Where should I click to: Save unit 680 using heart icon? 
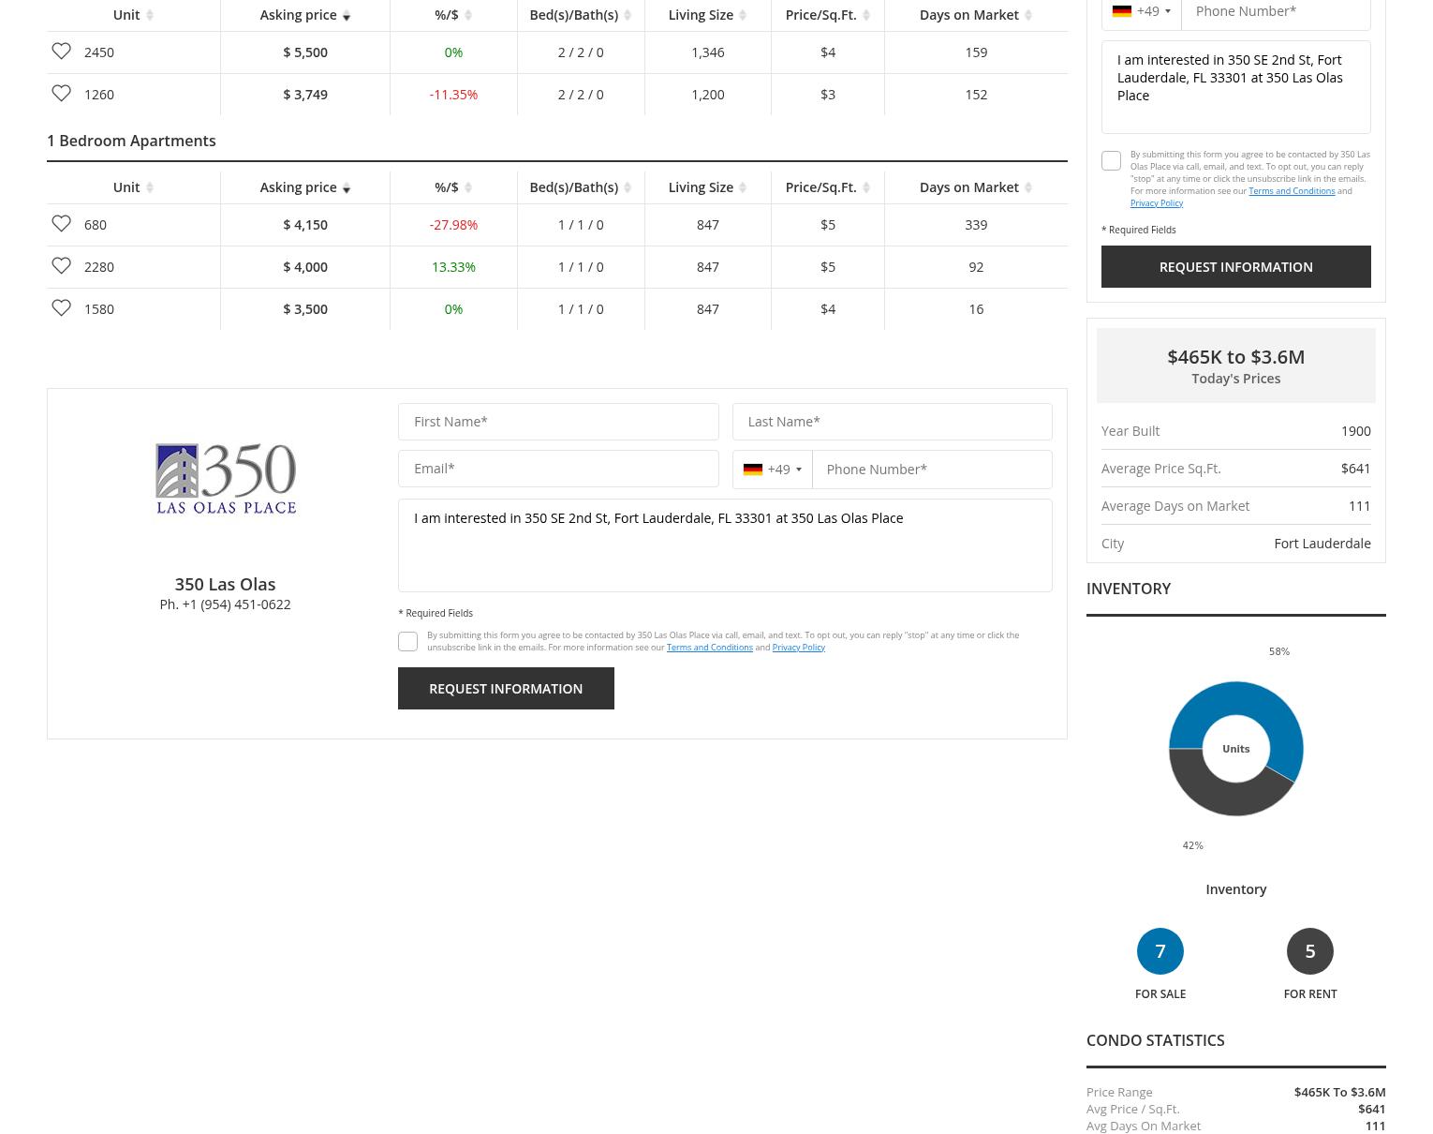point(61,224)
